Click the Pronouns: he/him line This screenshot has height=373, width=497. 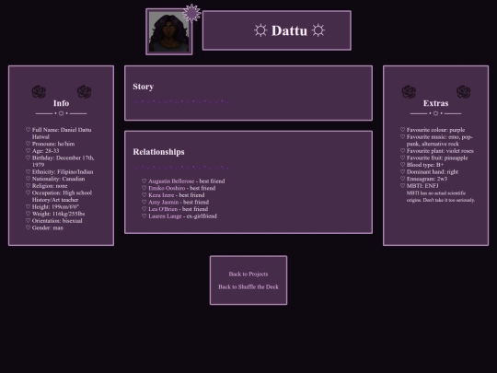[53, 144]
